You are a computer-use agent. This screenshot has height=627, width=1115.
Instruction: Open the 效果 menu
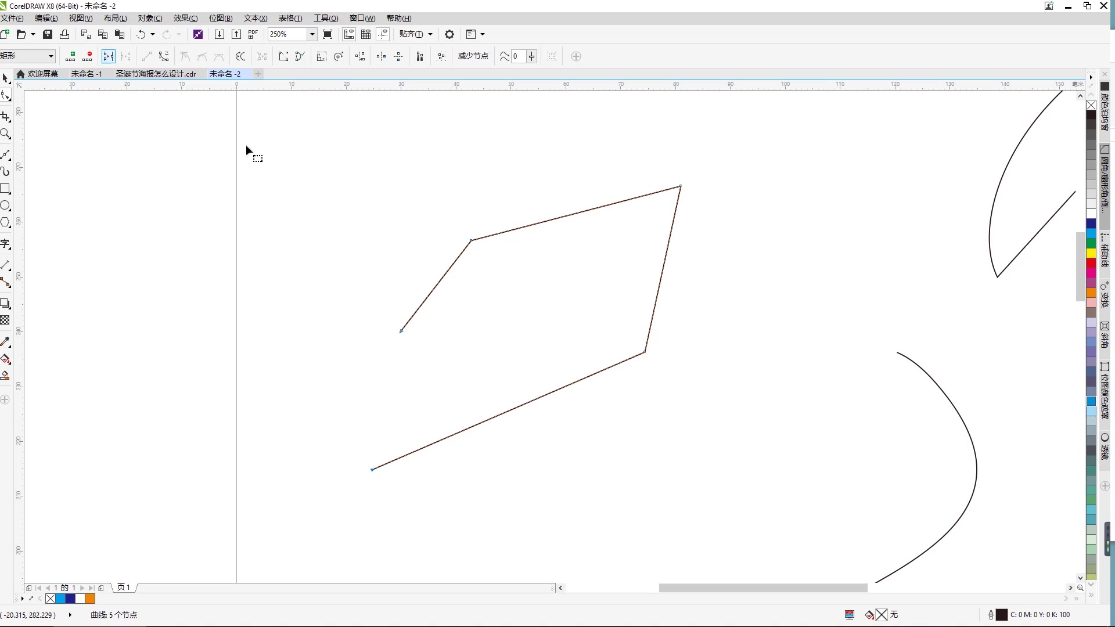(185, 19)
